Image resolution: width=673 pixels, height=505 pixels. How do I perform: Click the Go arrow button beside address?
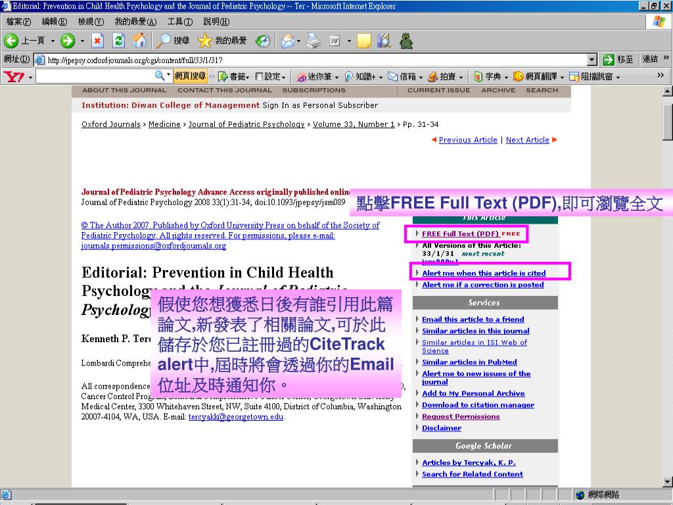pyautogui.click(x=608, y=60)
